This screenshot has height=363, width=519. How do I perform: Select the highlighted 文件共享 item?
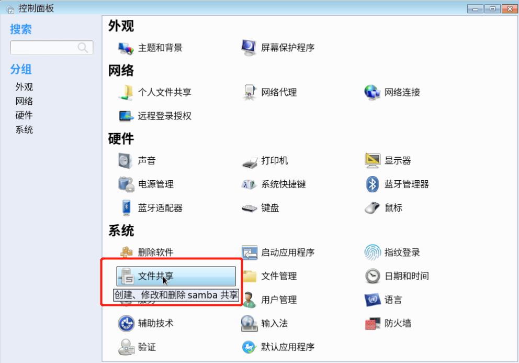[176, 276]
